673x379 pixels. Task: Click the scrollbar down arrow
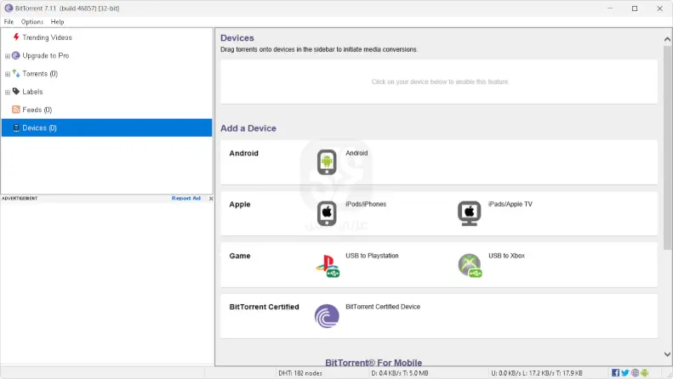667,354
